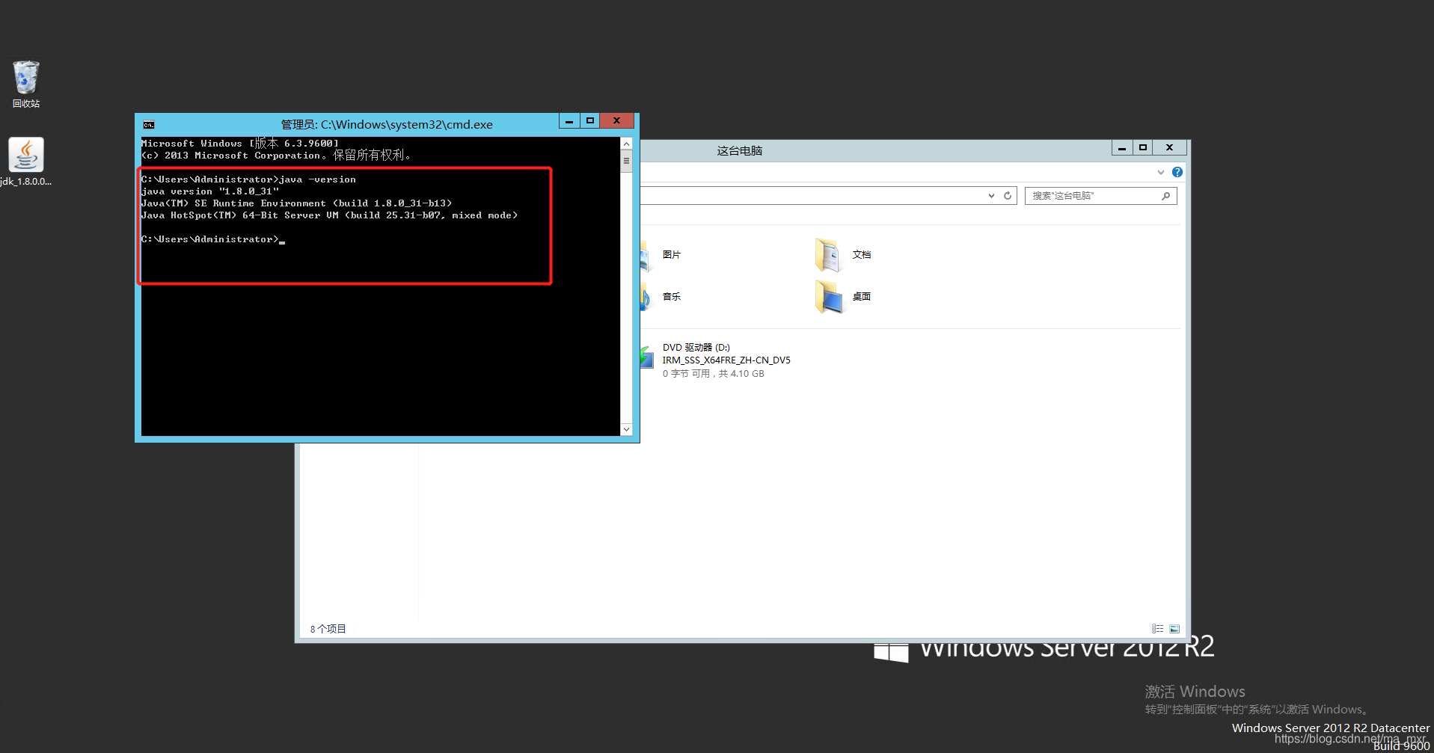Click 'IRM_SSS_X64FRE_ZH-CN_DV5' disc label
This screenshot has height=753, width=1434.
pyautogui.click(x=726, y=360)
